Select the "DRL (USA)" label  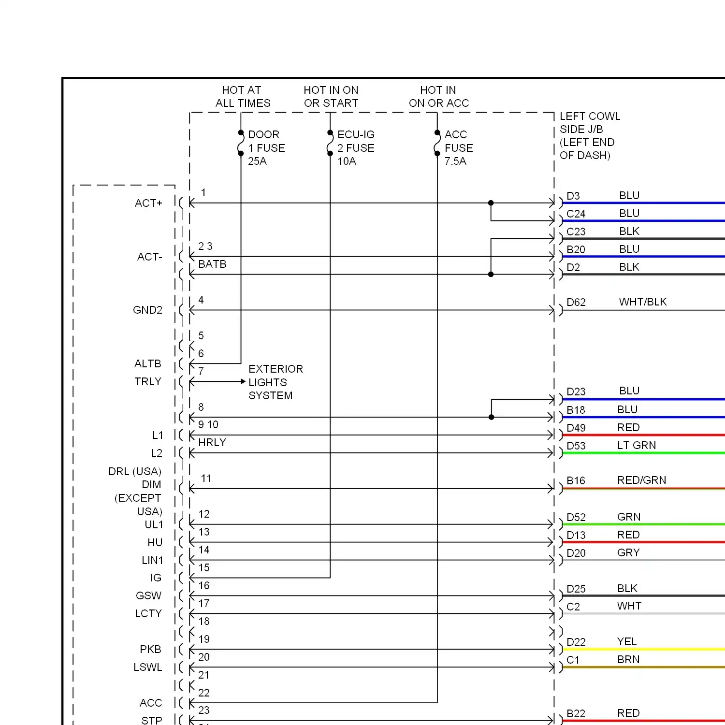click(135, 471)
